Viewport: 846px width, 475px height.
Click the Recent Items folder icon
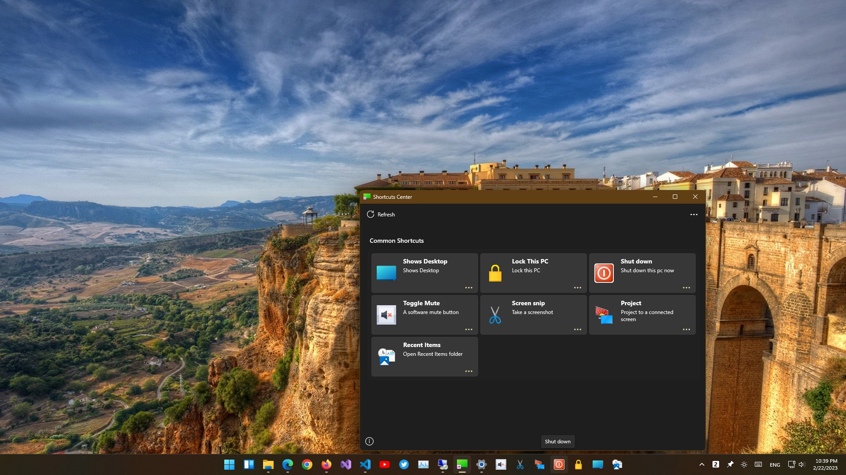386,357
